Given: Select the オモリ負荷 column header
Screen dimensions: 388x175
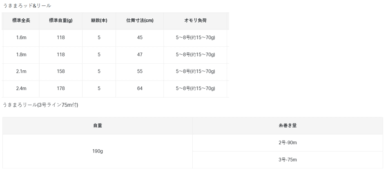Looking at the screenshot, I should (x=195, y=20).
